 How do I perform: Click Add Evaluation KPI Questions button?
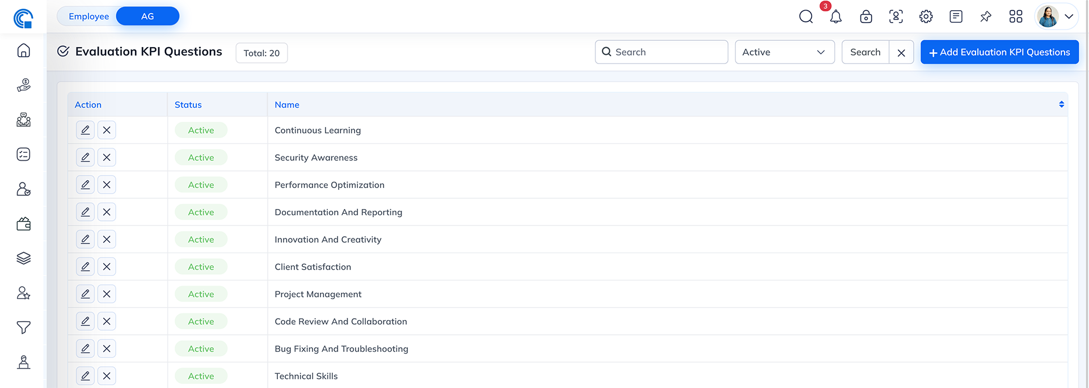999,52
